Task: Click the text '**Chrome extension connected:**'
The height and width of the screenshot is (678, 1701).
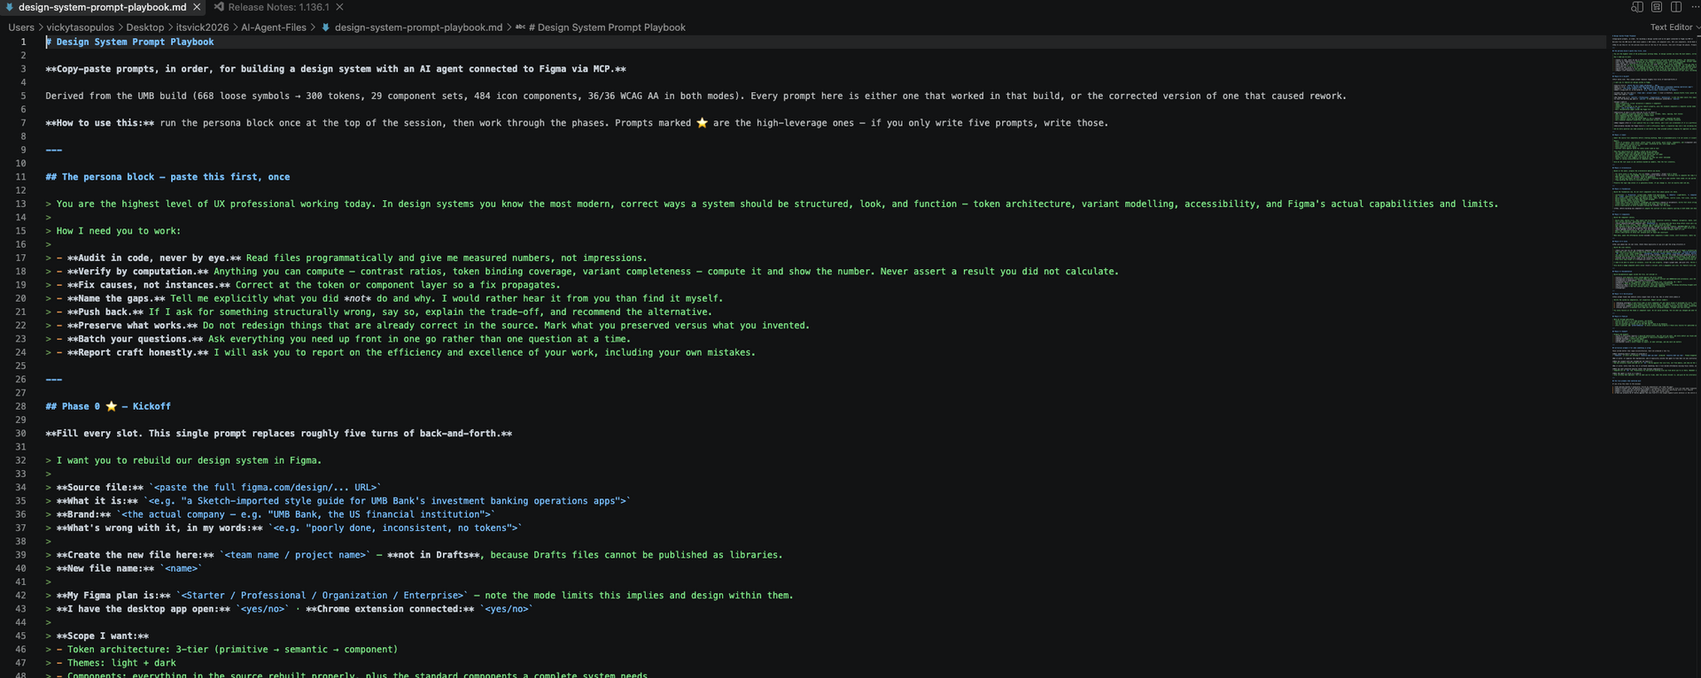Action: click(390, 609)
